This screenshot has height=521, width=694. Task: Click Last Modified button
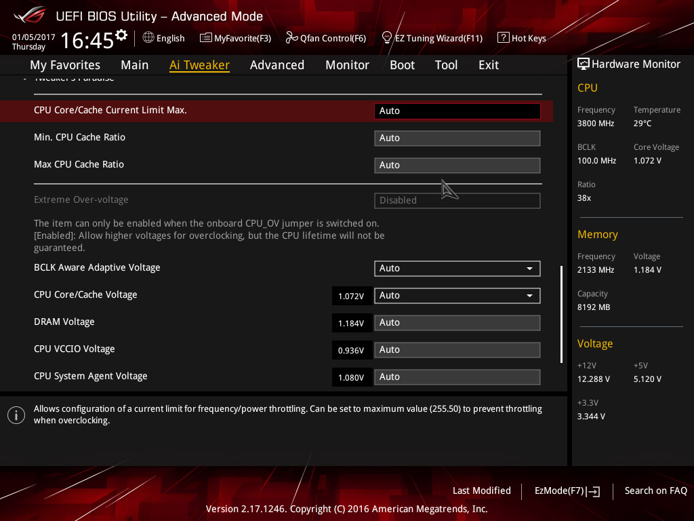click(x=481, y=491)
